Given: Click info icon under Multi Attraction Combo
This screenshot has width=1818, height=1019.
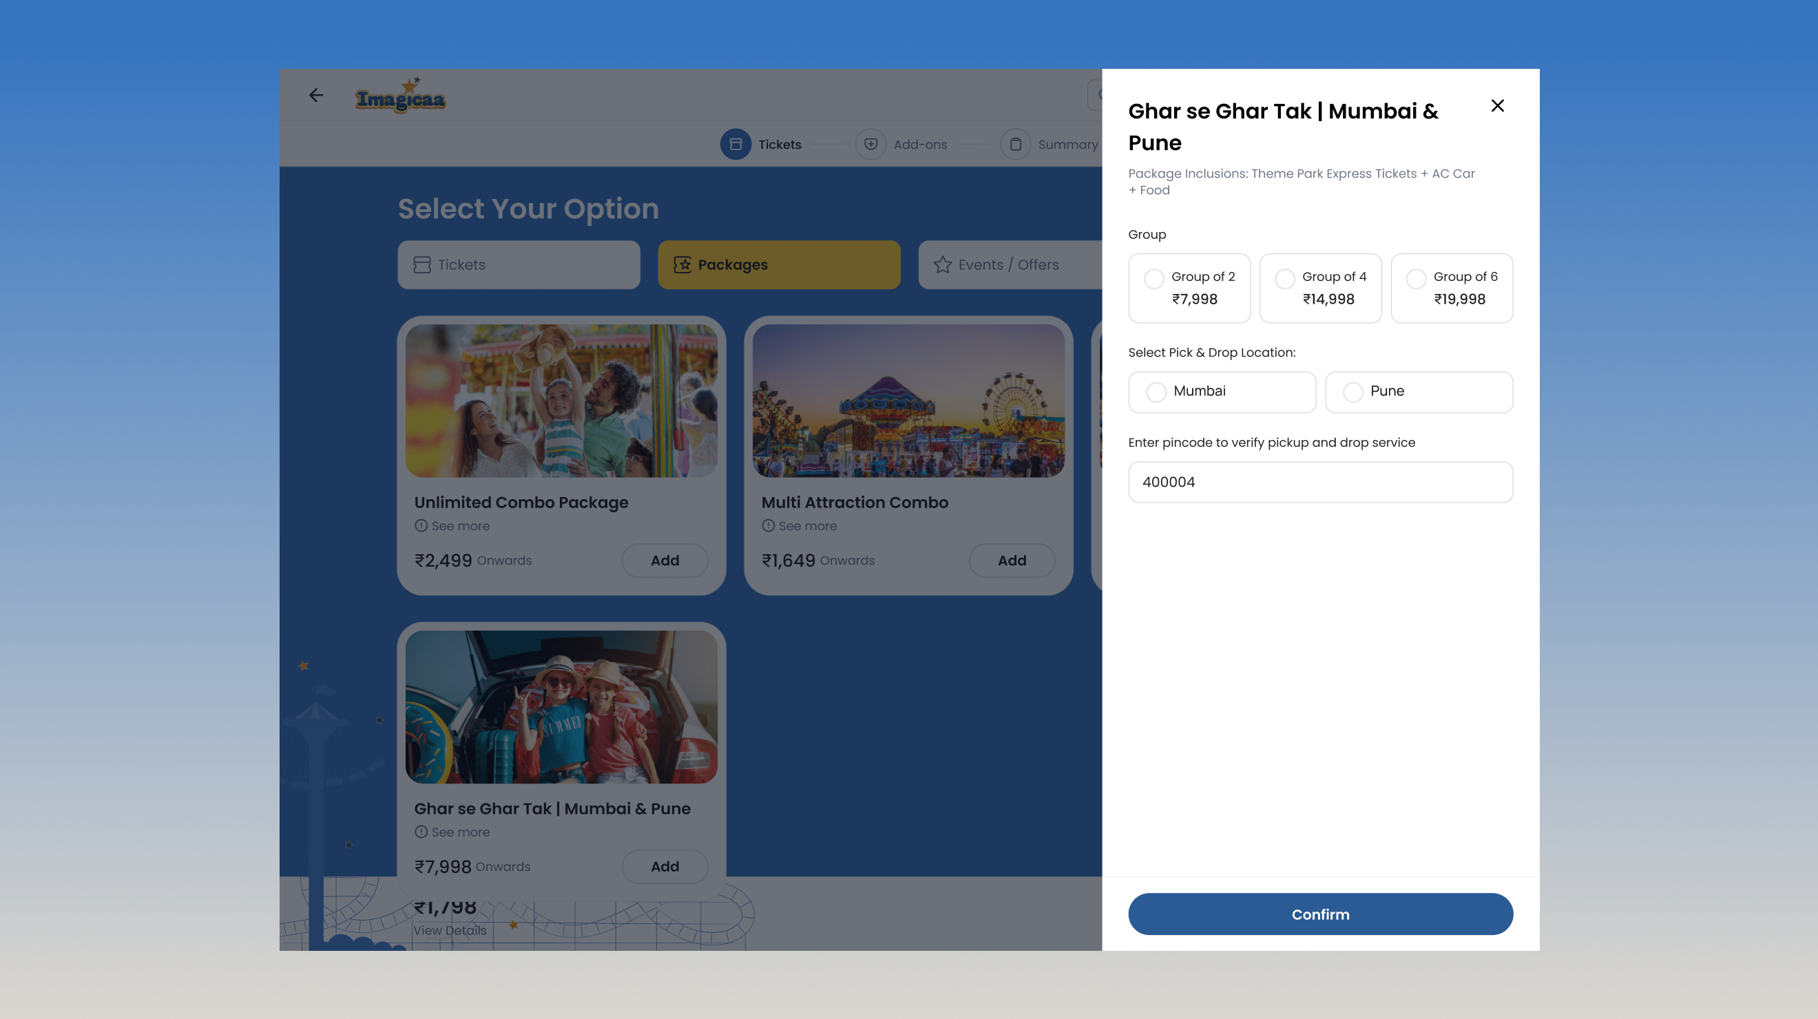Looking at the screenshot, I should [x=768, y=526].
